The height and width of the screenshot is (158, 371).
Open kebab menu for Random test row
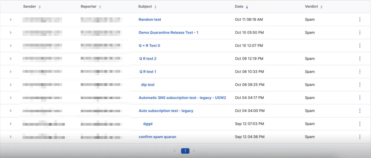pos(360,19)
